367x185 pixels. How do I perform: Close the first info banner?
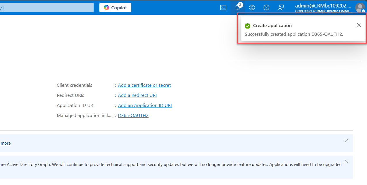(x=347, y=140)
